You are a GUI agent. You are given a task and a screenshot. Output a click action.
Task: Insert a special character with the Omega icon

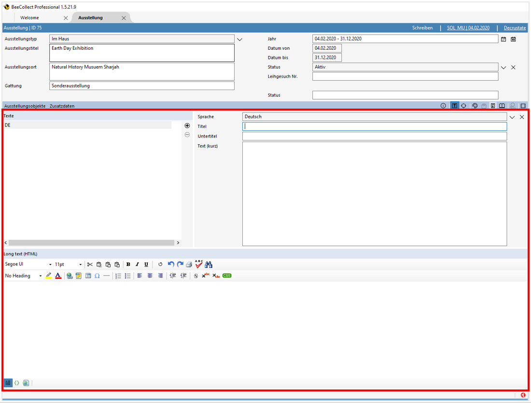tap(97, 276)
